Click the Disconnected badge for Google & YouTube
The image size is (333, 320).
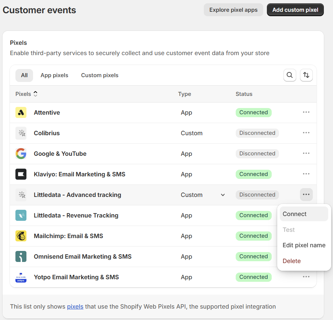click(x=257, y=154)
